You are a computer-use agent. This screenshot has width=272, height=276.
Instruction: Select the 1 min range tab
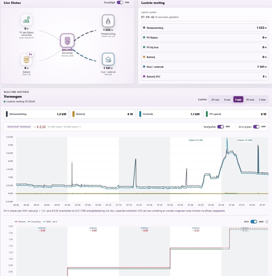[262, 100]
